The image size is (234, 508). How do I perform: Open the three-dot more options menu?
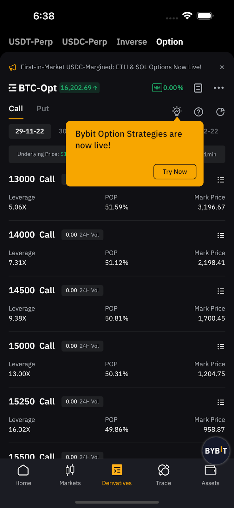pos(219,88)
